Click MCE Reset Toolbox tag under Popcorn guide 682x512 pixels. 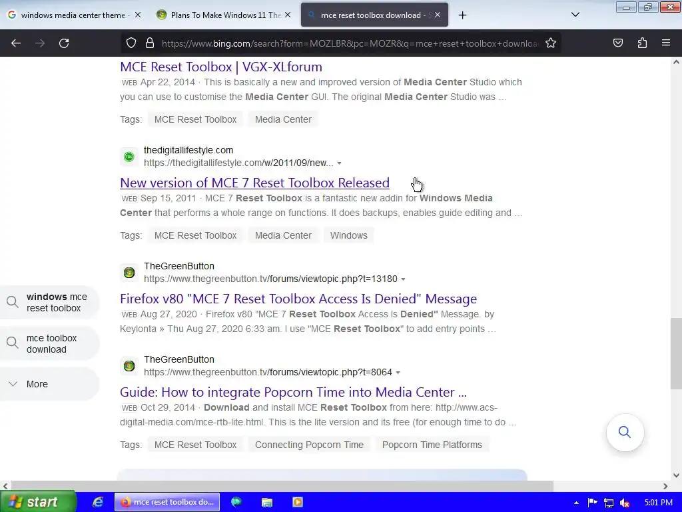coord(195,445)
